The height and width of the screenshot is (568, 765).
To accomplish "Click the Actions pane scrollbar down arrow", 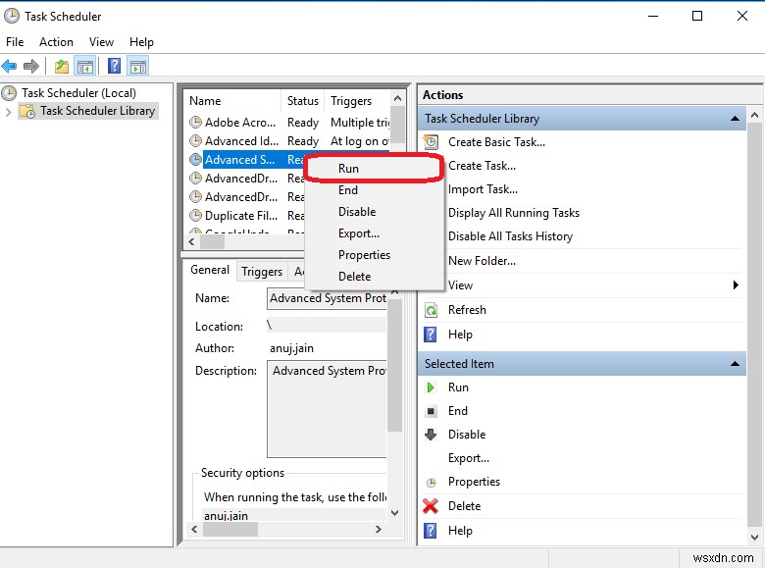I will click(754, 538).
